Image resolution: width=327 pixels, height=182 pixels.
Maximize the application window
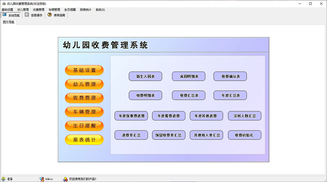(x=310, y=4)
